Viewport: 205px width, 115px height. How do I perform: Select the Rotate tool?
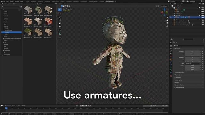tap(60, 20)
